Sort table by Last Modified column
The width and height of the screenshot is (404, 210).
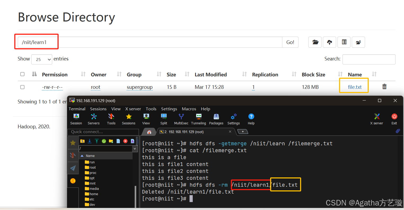point(211,75)
